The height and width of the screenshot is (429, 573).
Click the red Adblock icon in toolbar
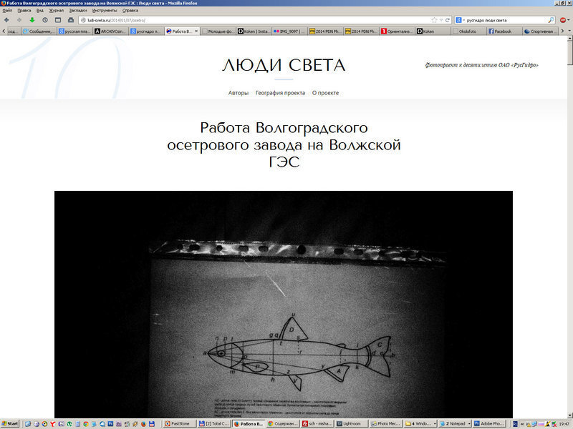point(562,20)
